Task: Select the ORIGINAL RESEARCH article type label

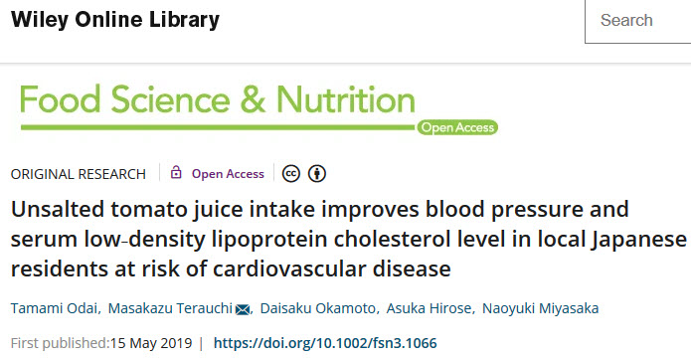Action: click(78, 174)
